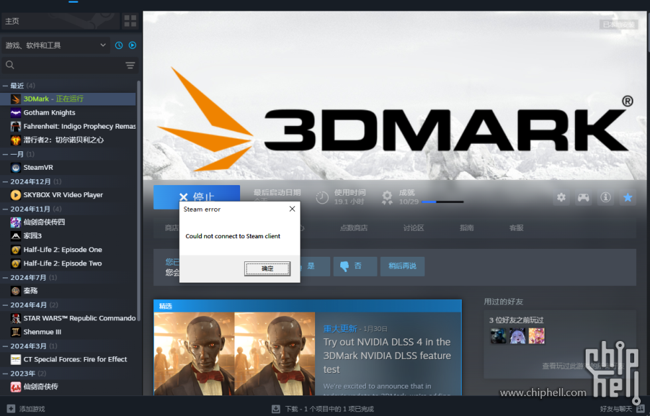Click the 家园3 game icon
The width and height of the screenshot is (650, 416).
15,236
